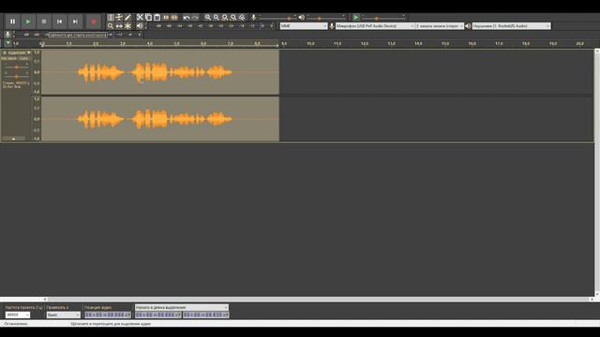
Task: Click the red Record button
Action: [x=94, y=22]
